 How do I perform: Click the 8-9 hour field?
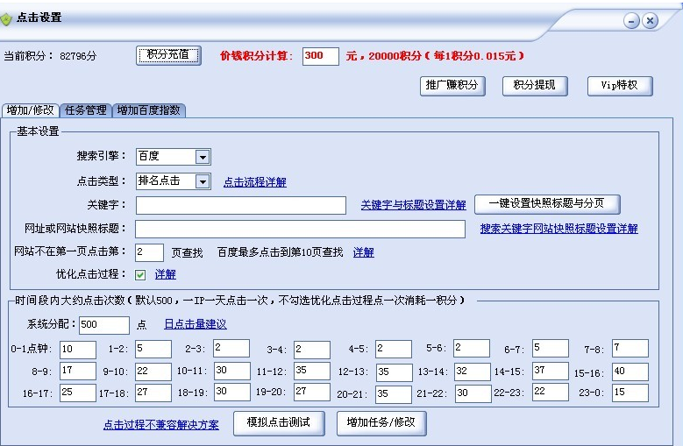(78, 371)
